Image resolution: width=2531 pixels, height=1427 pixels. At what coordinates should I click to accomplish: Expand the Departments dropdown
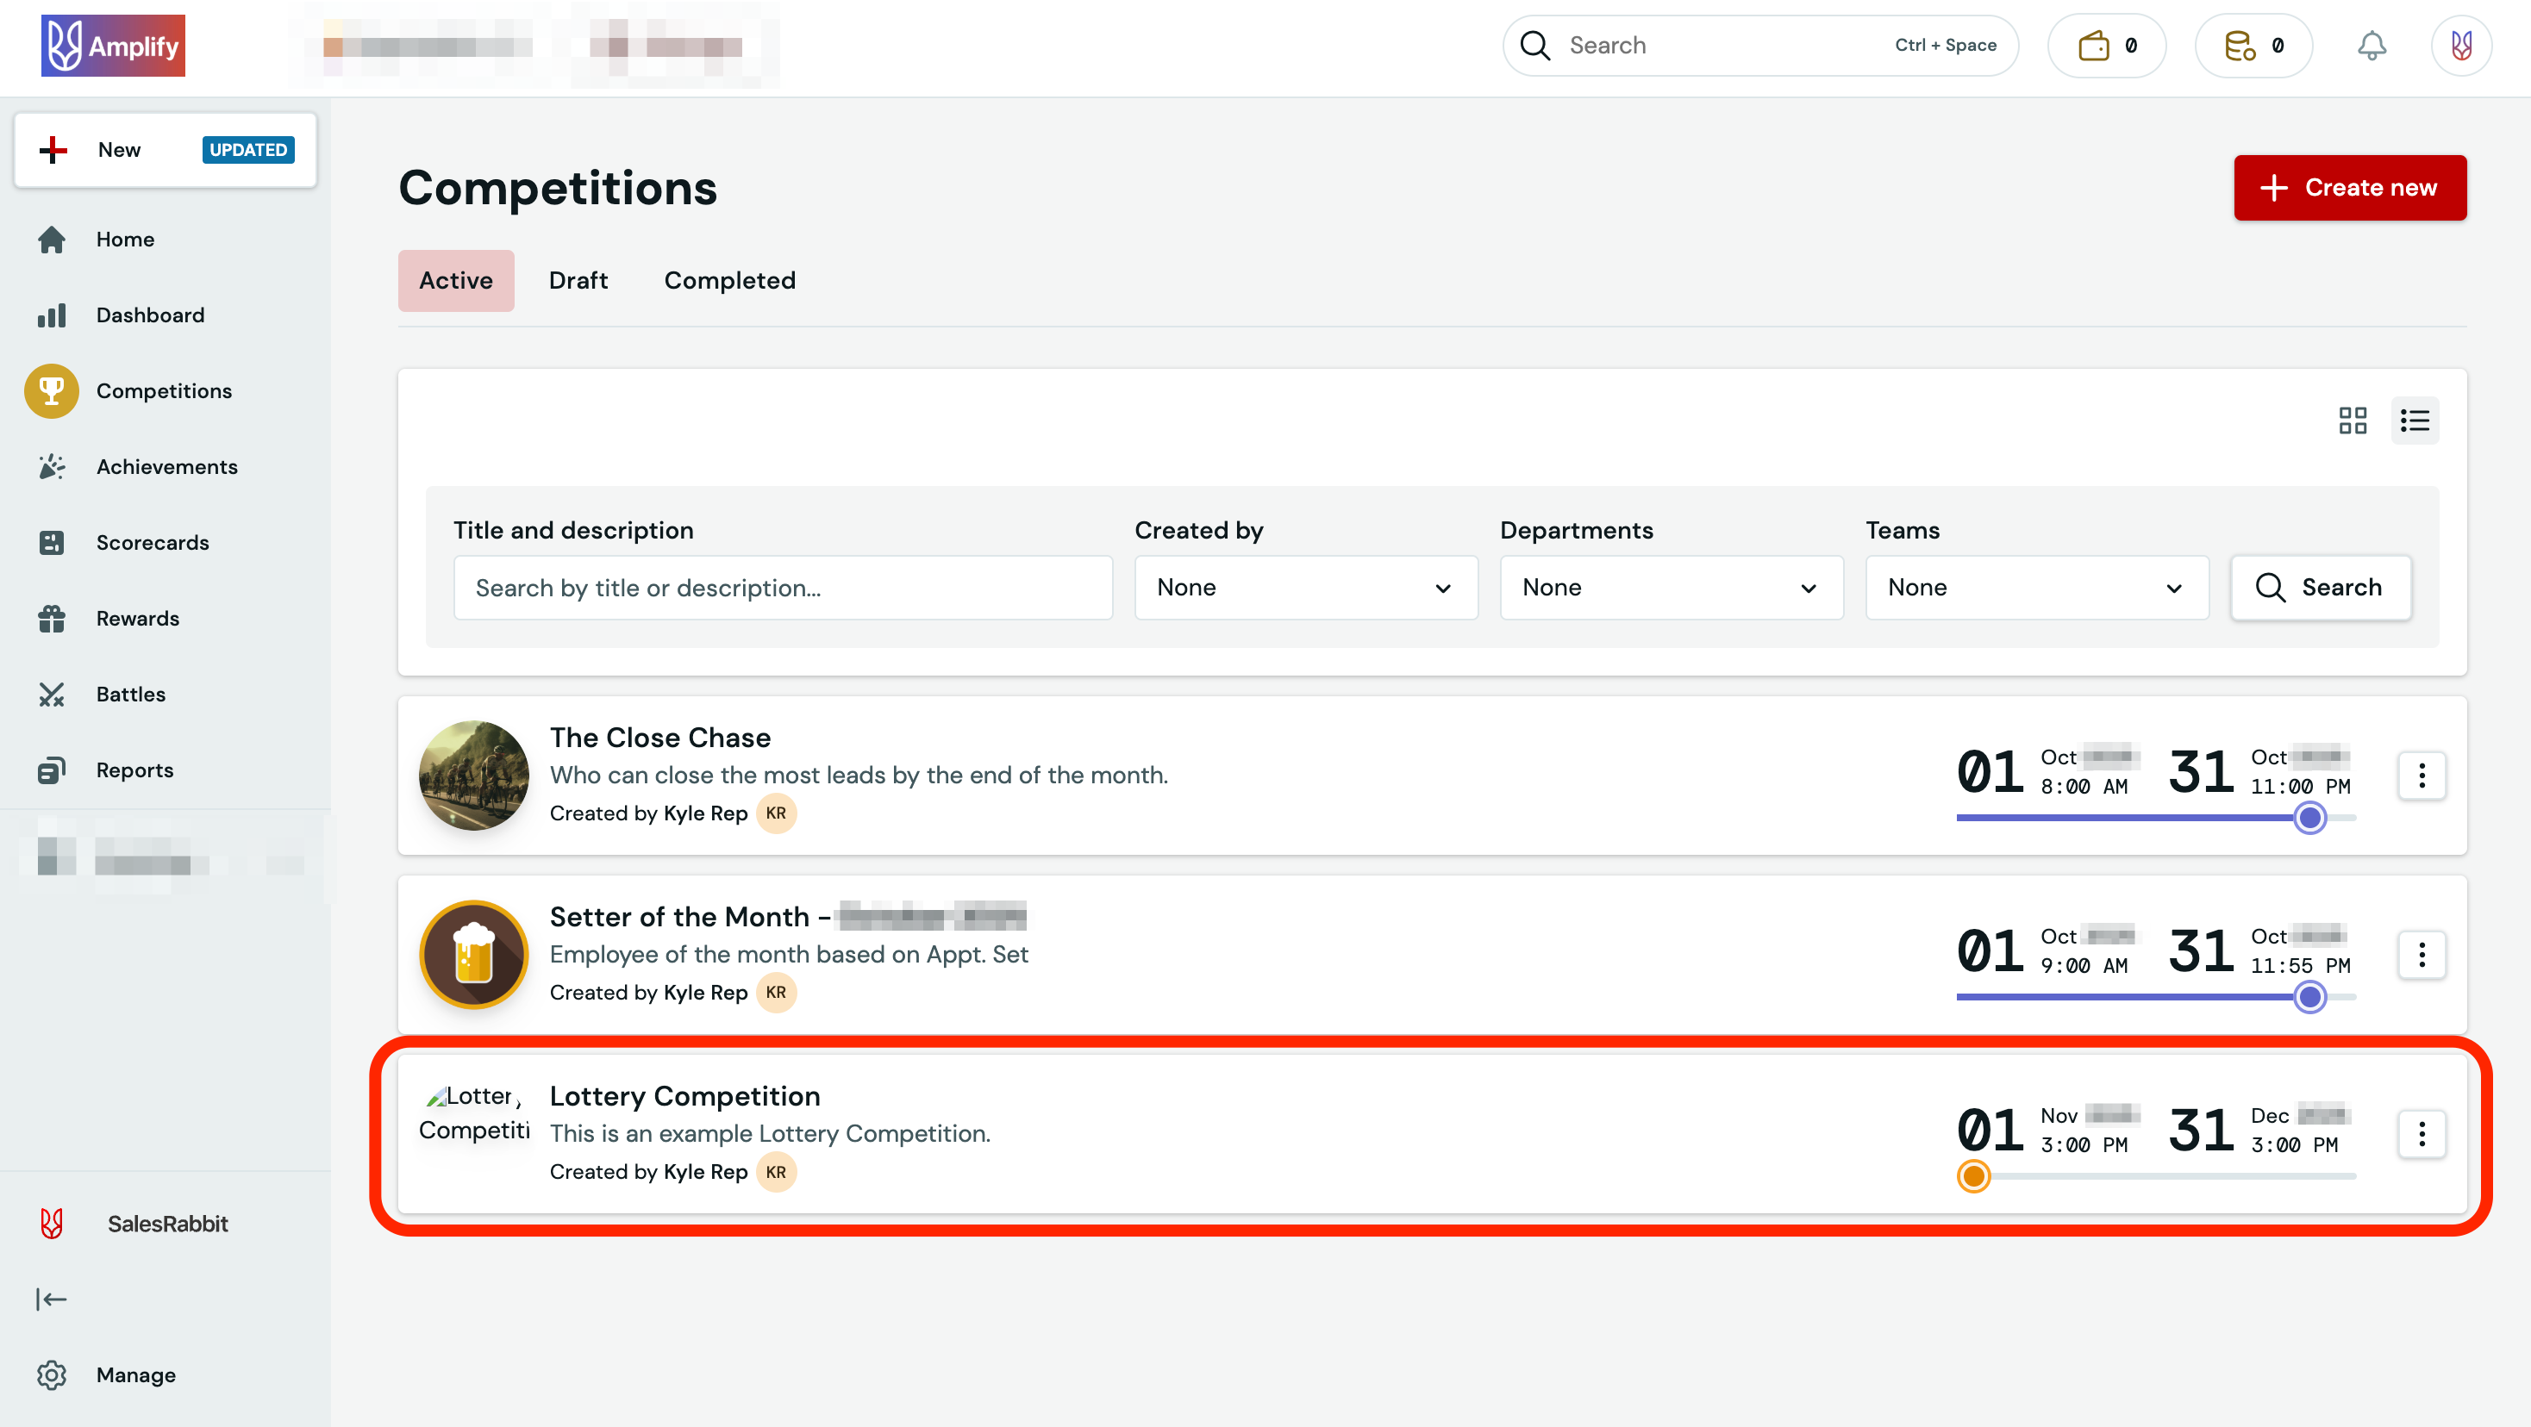click(1671, 588)
